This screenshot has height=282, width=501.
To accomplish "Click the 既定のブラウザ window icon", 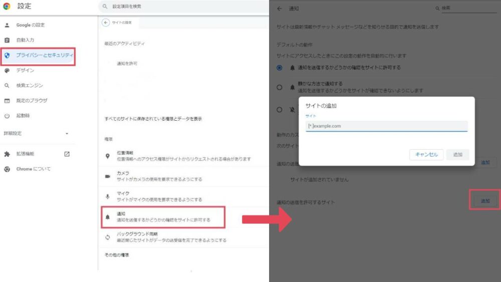I will point(7,101).
